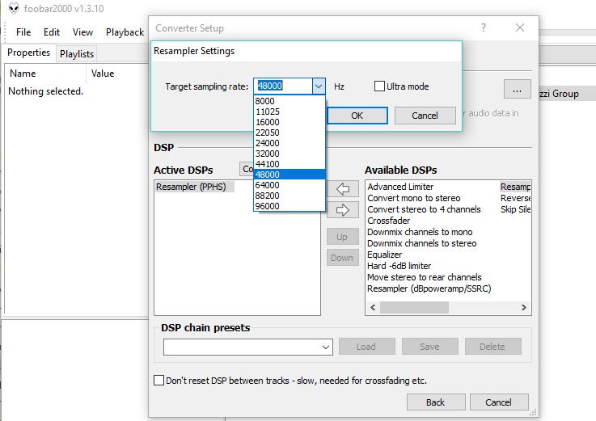
Task: Click the right arrow remove DSP button
Action: click(342, 210)
